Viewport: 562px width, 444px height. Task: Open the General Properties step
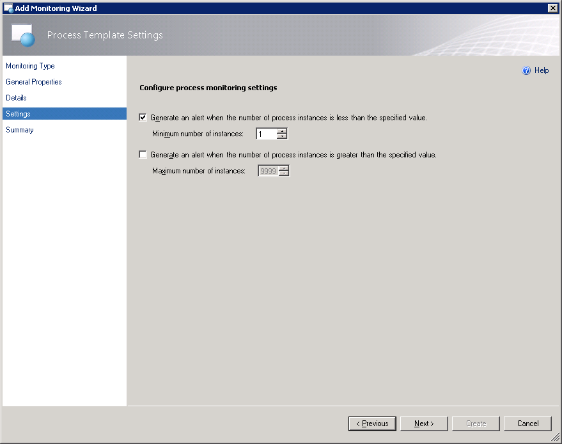[34, 82]
